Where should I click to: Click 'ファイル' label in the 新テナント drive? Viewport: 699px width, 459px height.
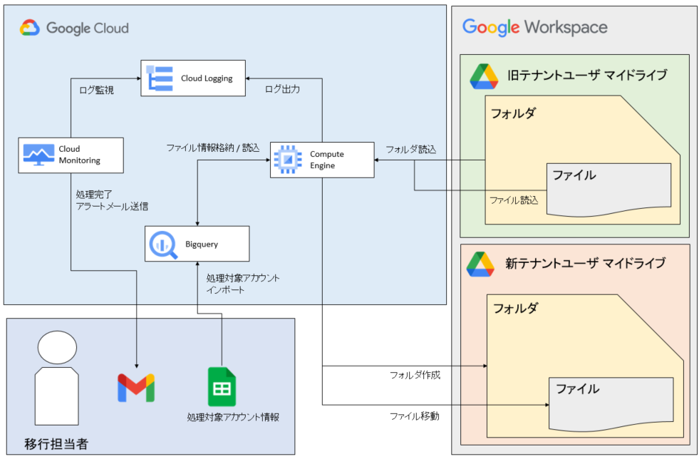click(577, 388)
